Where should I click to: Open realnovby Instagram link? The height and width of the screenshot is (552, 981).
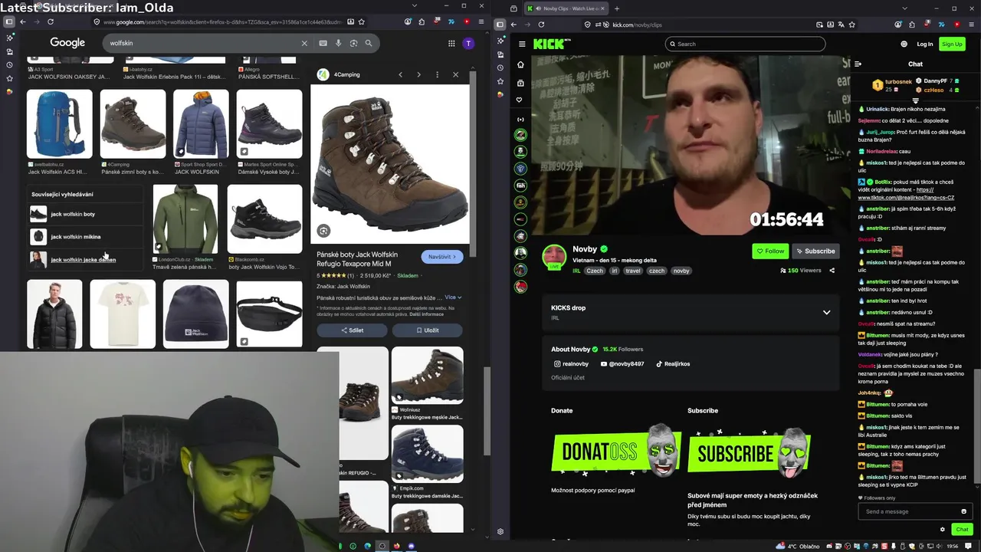(571, 364)
